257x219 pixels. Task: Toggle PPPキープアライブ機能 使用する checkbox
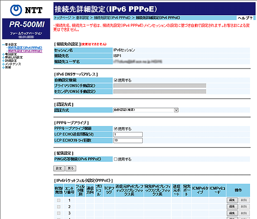point(115,129)
